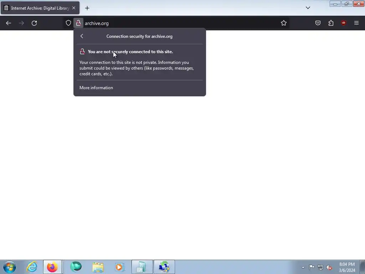Switch to the Internet Archive: Digital Library tab
The height and width of the screenshot is (274, 365).
click(x=40, y=8)
